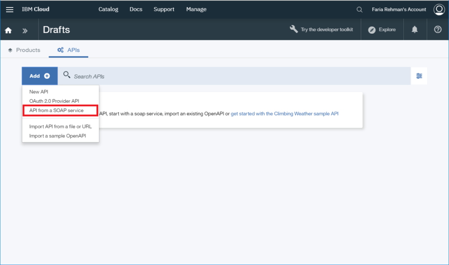Open the account avatar menu
The image size is (449, 265).
click(439, 9)
